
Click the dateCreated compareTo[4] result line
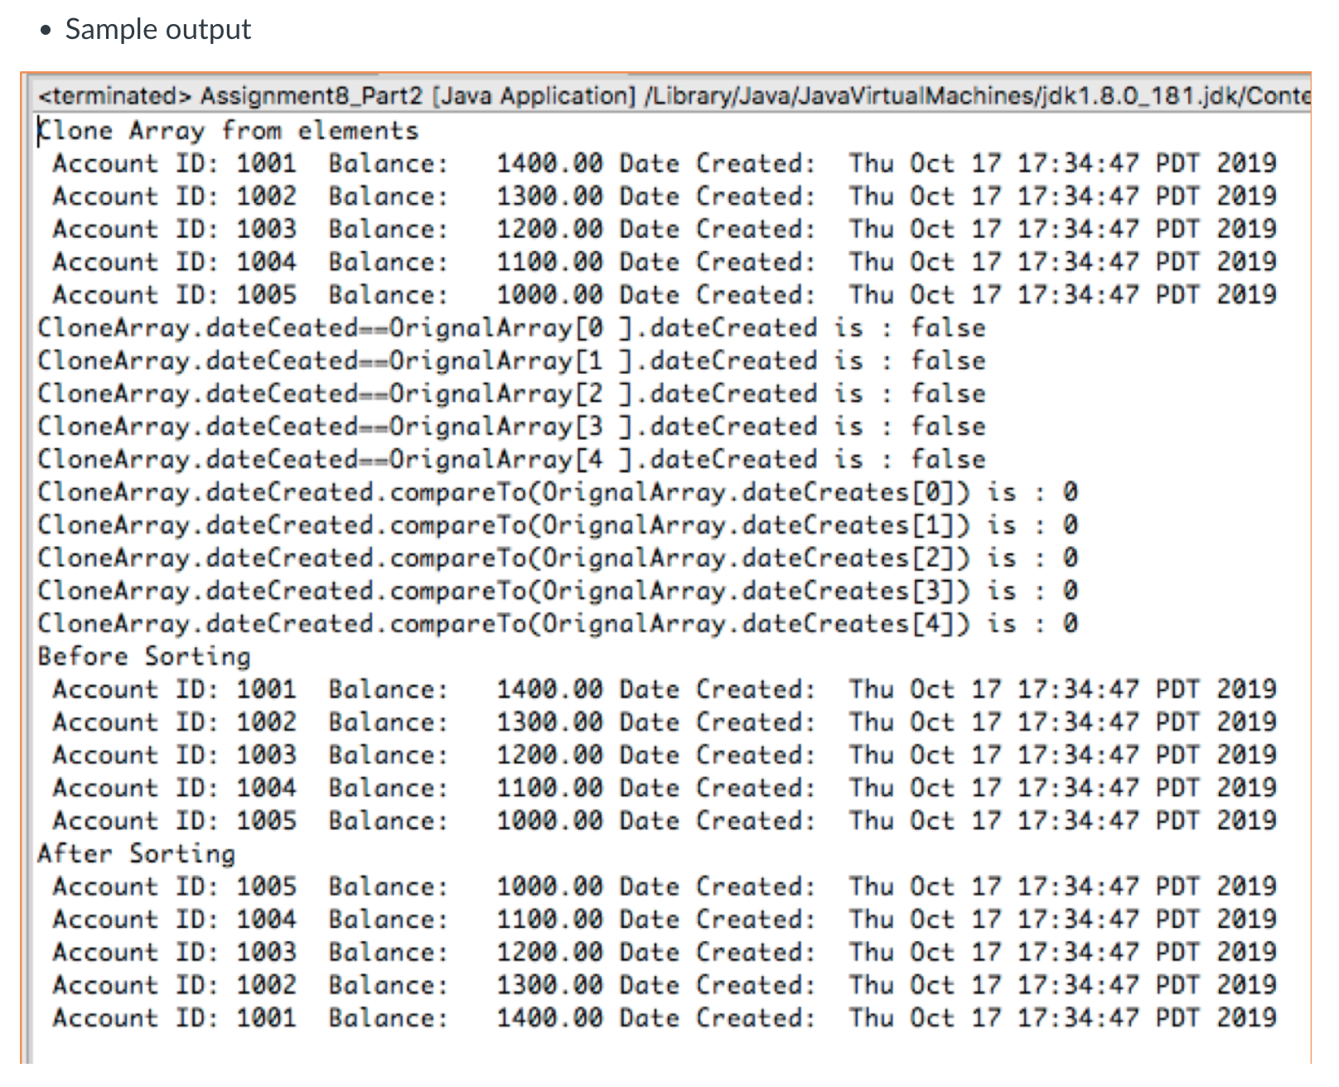point(555,623)
